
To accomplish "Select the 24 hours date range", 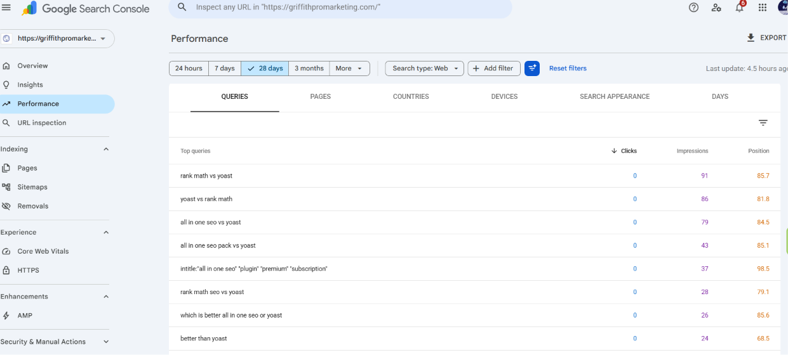I will click(x=189, y=68).
